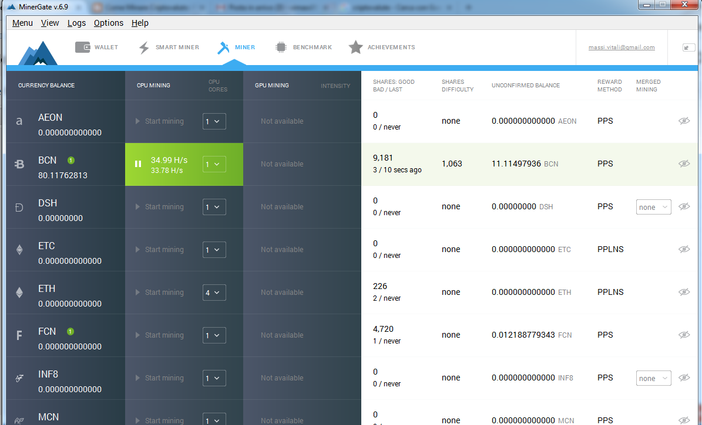The width and height of the screenshot is (702, 425).
Task: Click the green badge next to BCN
Action: tap(70, 160)
